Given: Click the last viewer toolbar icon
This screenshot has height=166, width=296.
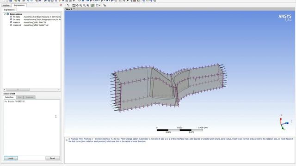Looking at the screenshot, I should click(x=105, y=6).
